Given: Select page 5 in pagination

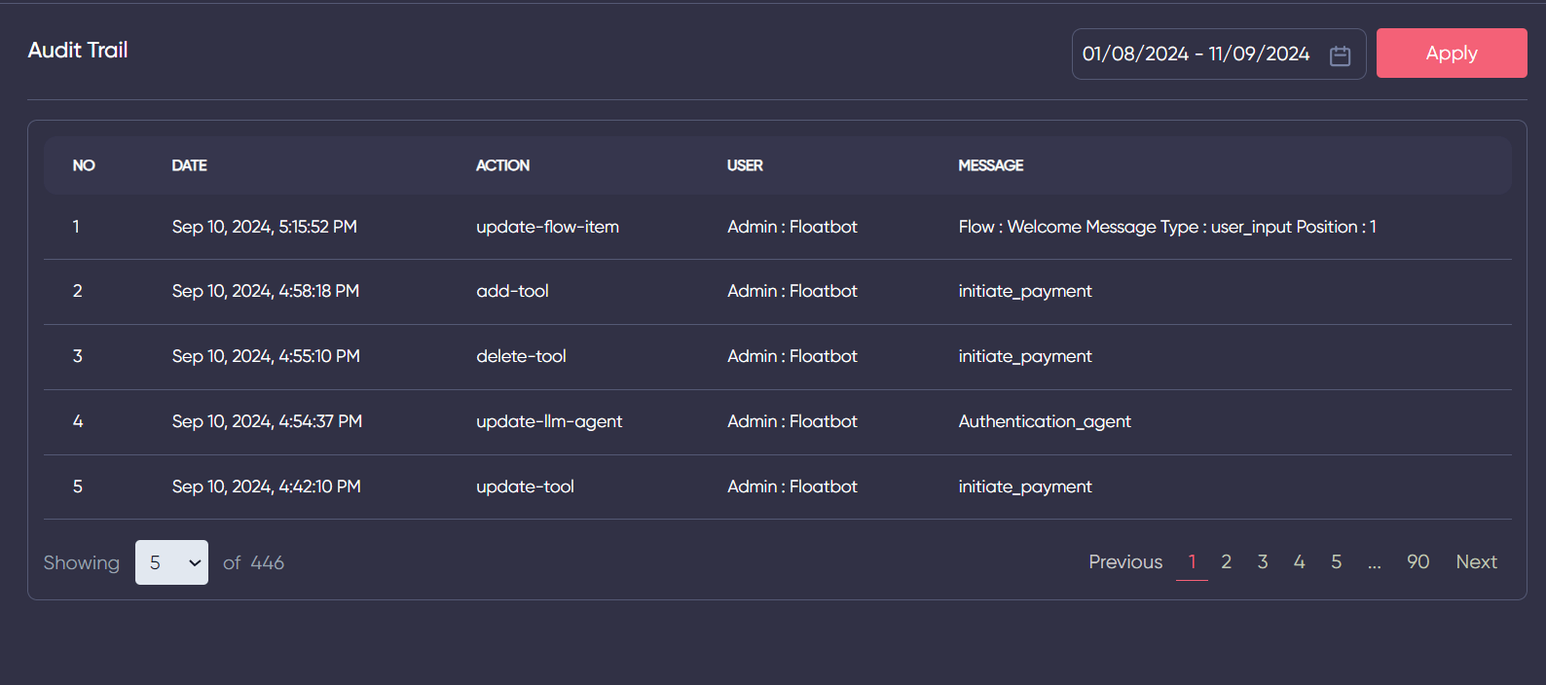Looking at the screenshot, I should point(1336,562).
